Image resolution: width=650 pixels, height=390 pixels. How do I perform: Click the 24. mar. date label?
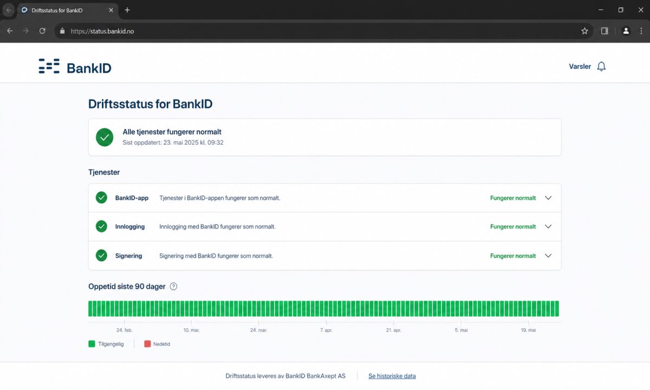[x=258, y=330]
